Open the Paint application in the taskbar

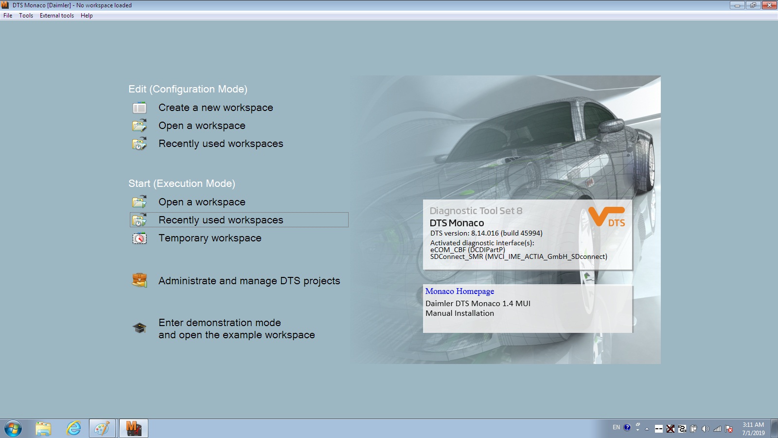102,429
